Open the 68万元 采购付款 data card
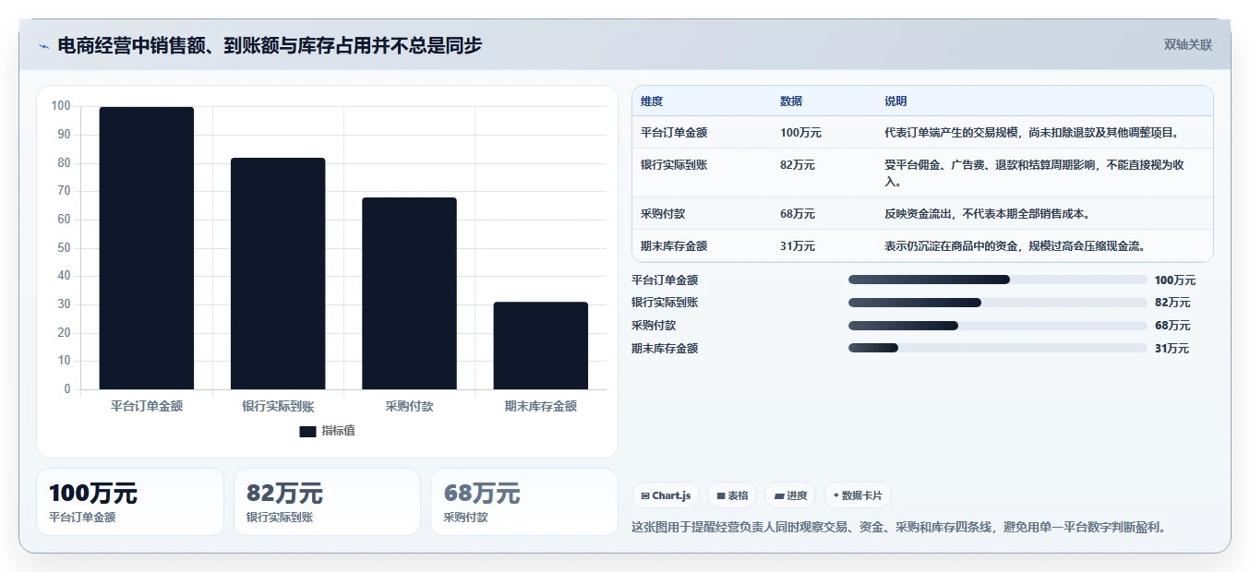This screenshot has width=1250, height=572. click(x=524, y=502)
